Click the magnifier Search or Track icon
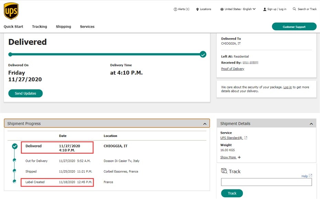320x199 pixels. (294, 9)
